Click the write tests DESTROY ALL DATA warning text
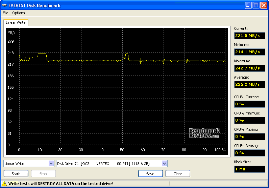The width and height of the screenshot is (269, 188). pyautogui.click(x=60, y=184)
